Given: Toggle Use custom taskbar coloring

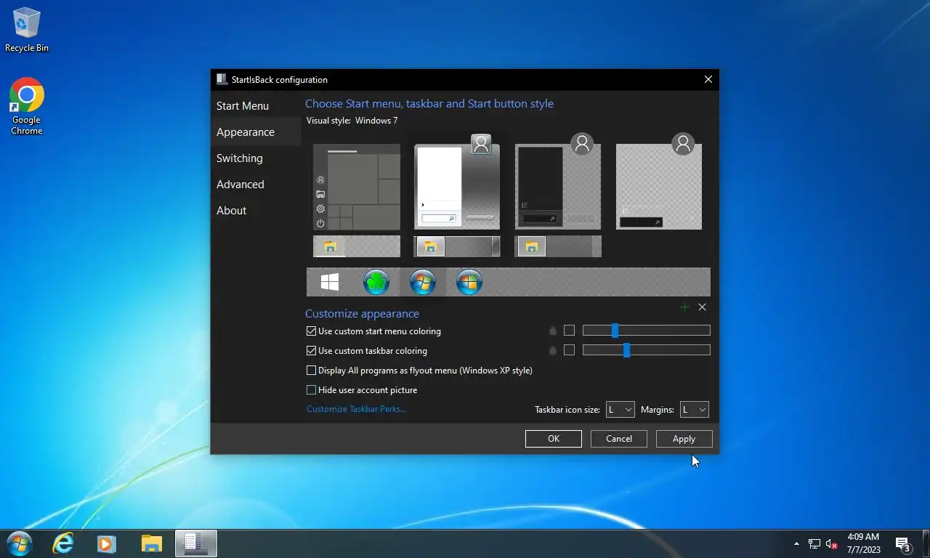Looking at the screenshot, I should (367, 350).
